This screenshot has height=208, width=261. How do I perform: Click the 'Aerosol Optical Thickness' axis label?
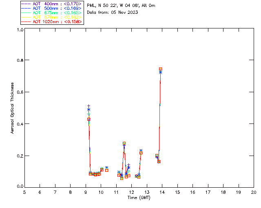click(x=12, y=108)
